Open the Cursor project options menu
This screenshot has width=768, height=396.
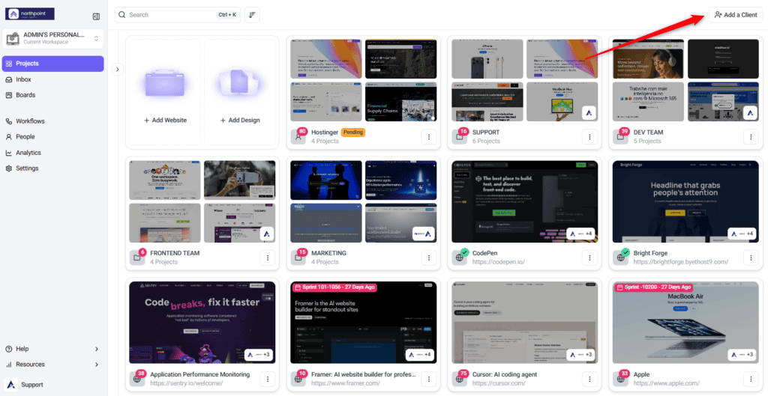(589, 378)
